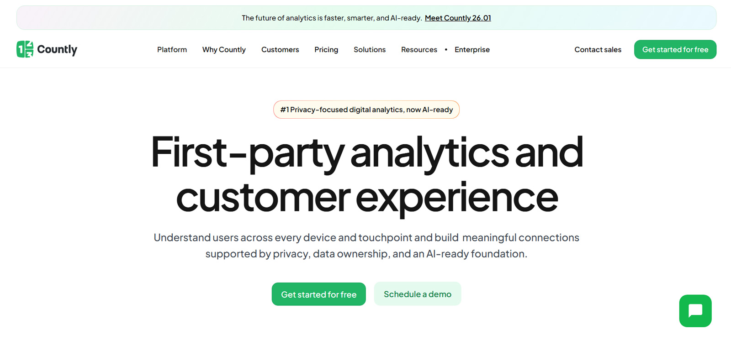Click the #1 Privacy-focused analytics badge
The image size is (731, 346).
(x=366, y=110)
